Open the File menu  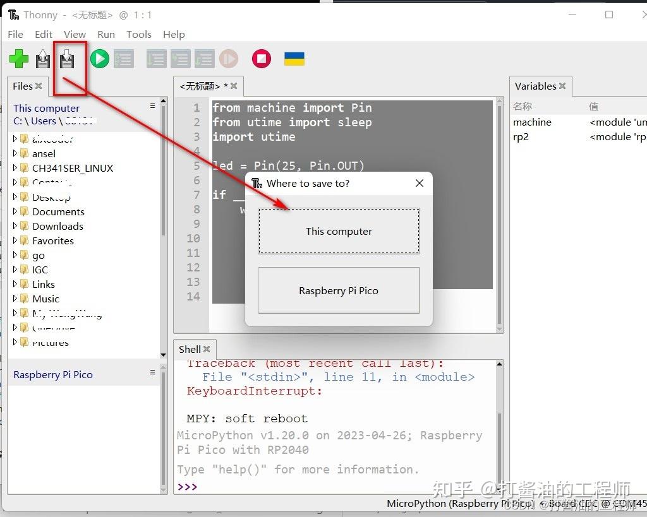(15, 34)
